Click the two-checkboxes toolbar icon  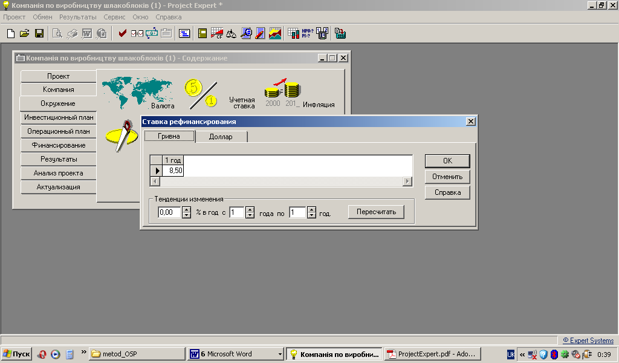click(x=137, y=33)
